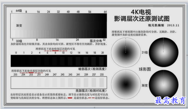Select the dark level number "10"

click(63, 53)
